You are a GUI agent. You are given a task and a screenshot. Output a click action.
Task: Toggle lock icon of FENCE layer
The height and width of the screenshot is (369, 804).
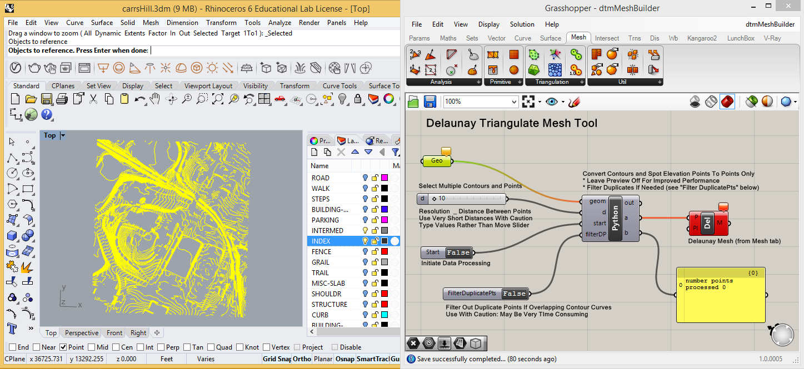[x=374, y=251]
